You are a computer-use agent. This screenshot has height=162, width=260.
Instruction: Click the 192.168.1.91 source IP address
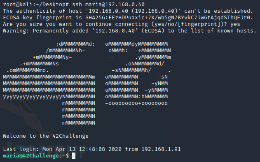coord(161,149)
